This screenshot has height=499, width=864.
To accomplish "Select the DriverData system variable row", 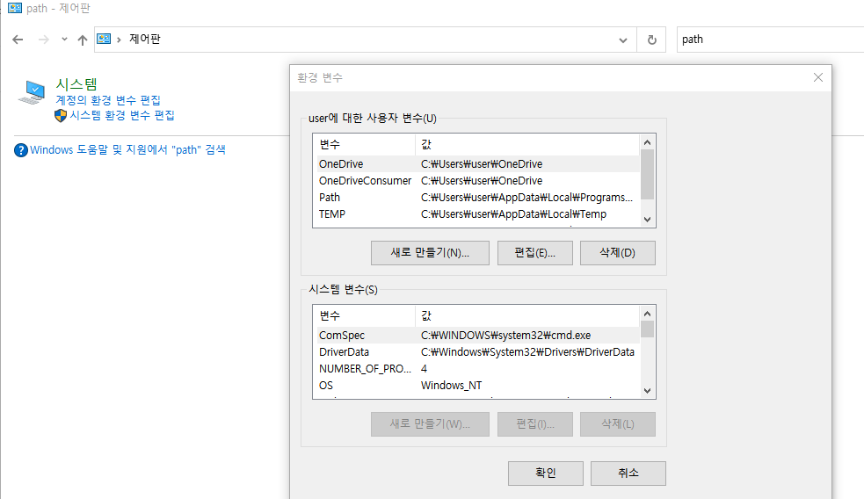I will click(476, 352).
